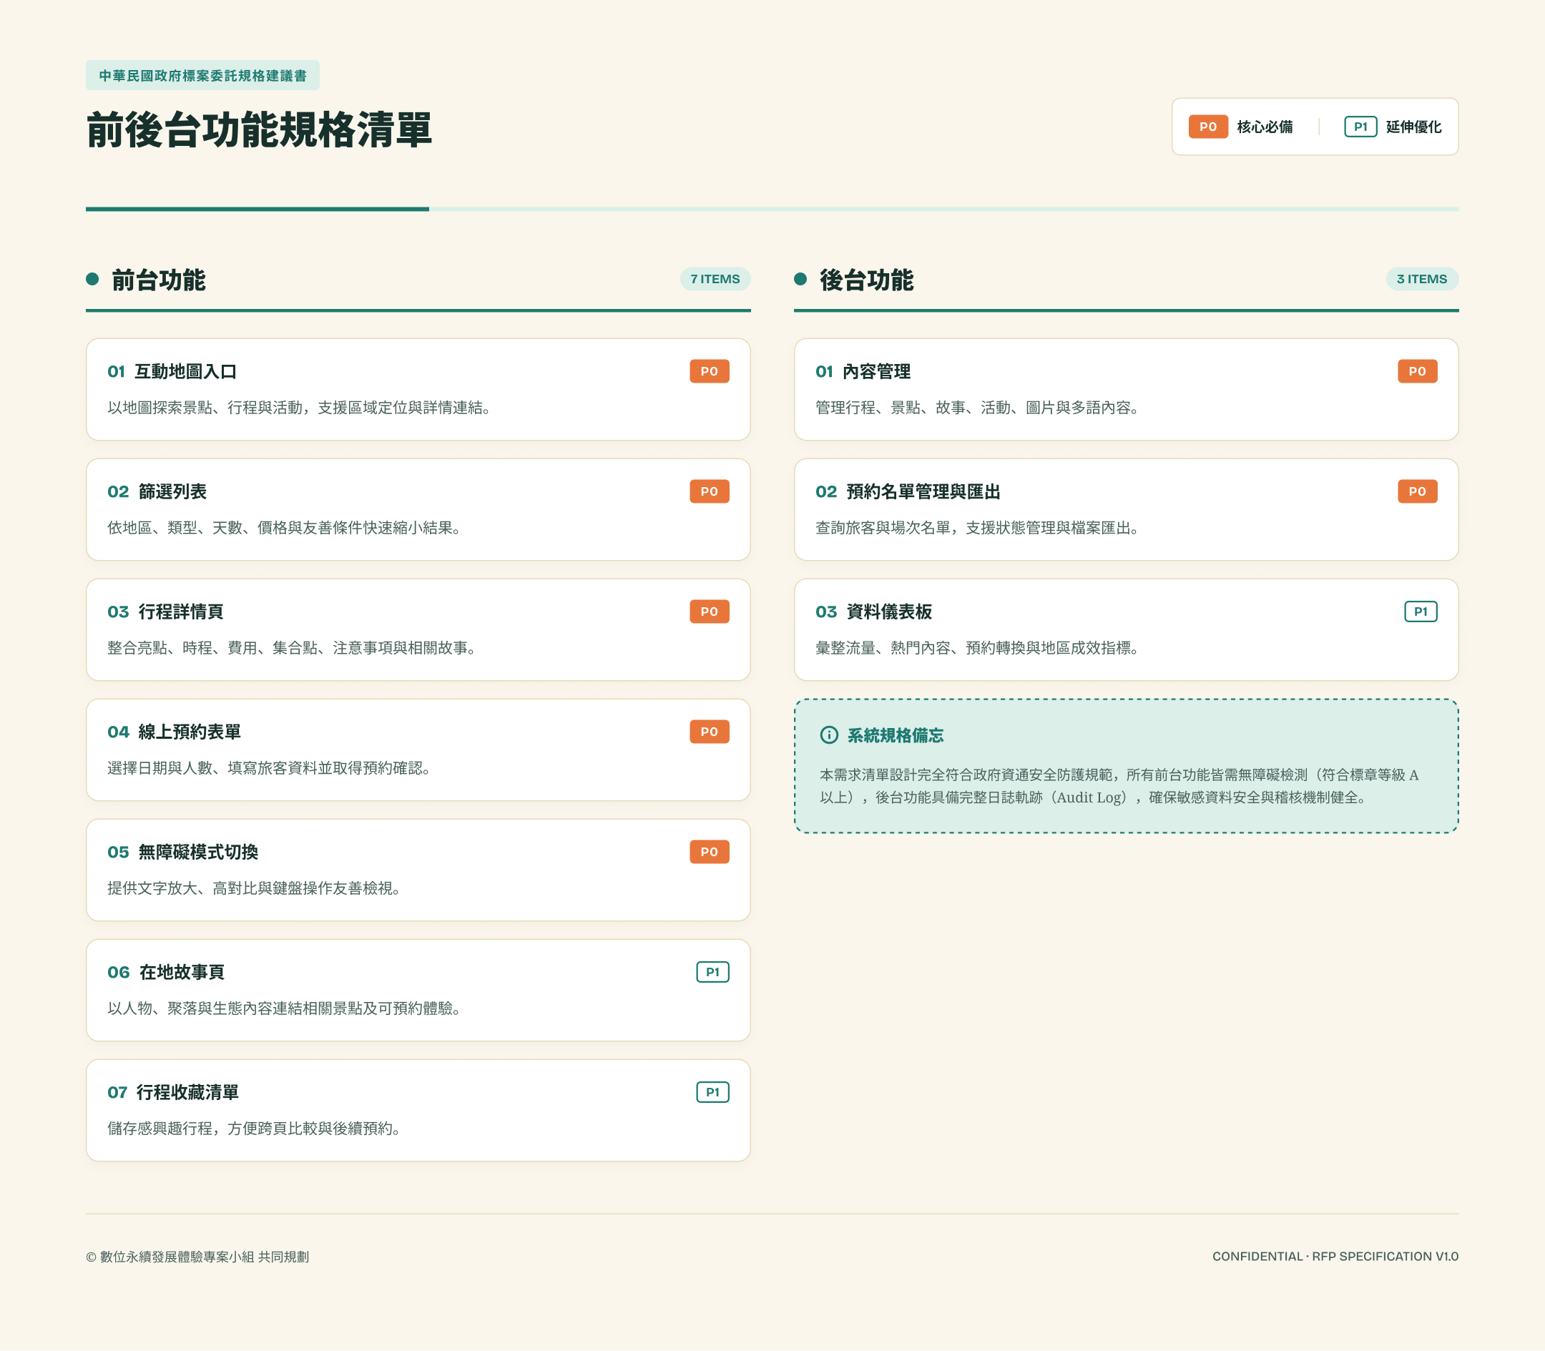
Task: Click the 前台功能 section heading
Action: (158, 280)
